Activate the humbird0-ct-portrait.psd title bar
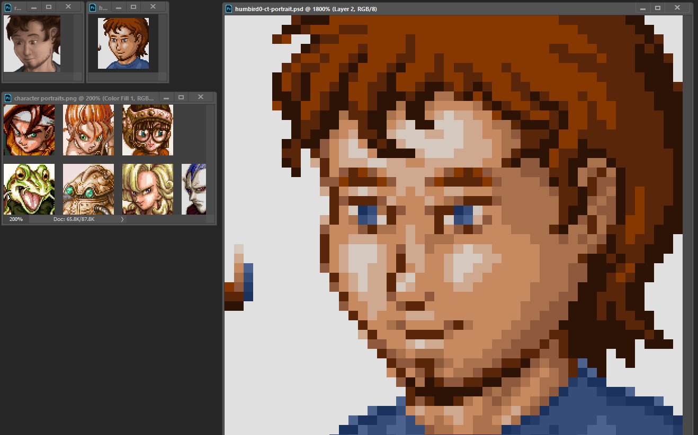 point(424,9)
